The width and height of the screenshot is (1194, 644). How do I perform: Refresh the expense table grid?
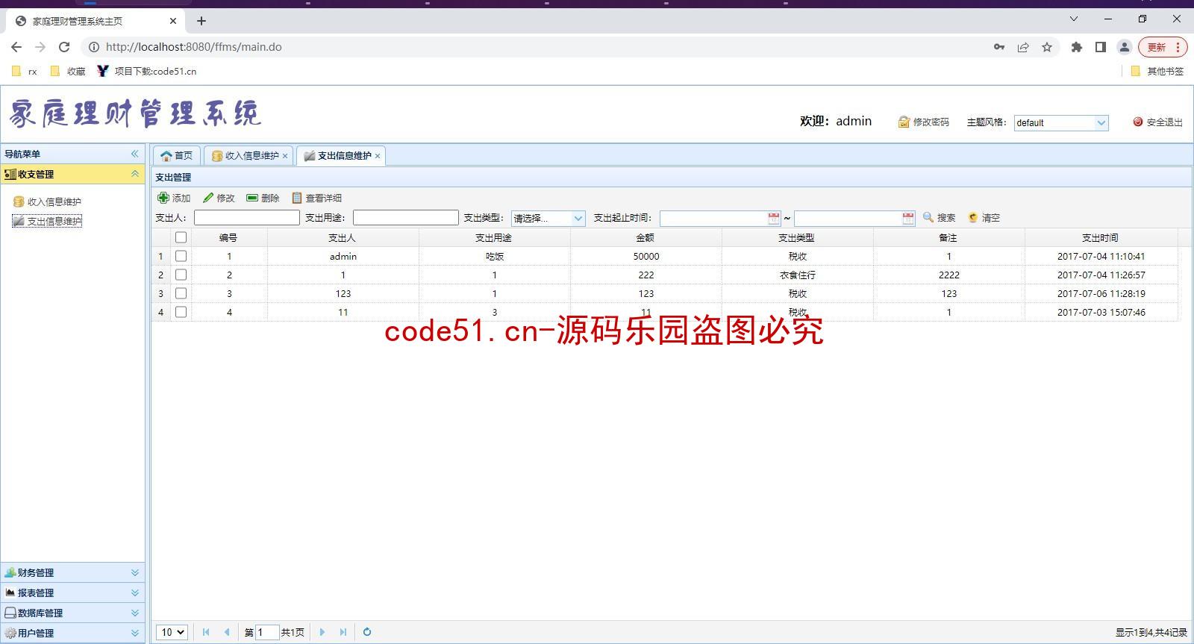tap(367, 632)
